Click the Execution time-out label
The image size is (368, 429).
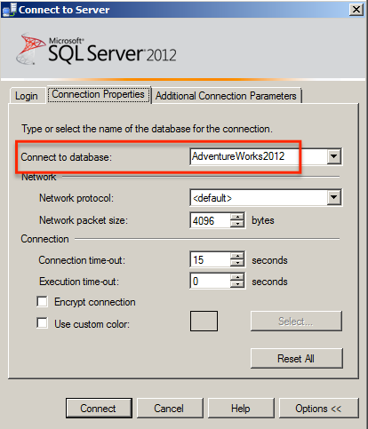[x=79, y=282]
